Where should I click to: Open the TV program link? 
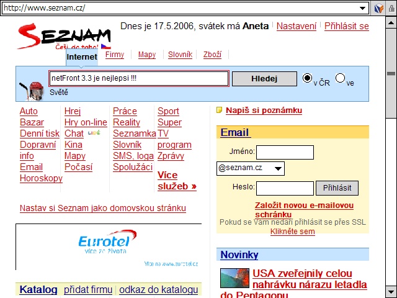point(174,139)
